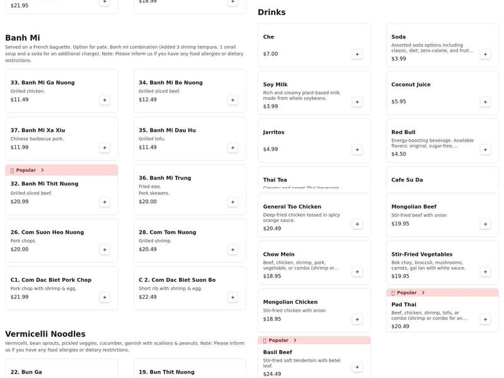504x378 pixels.
Task: Add General Tso Chicken to cart
Action: [x=357, y=224]
